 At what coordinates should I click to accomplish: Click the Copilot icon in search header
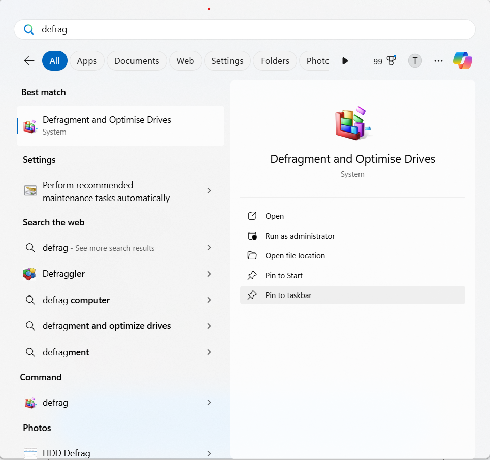[463, 61]
